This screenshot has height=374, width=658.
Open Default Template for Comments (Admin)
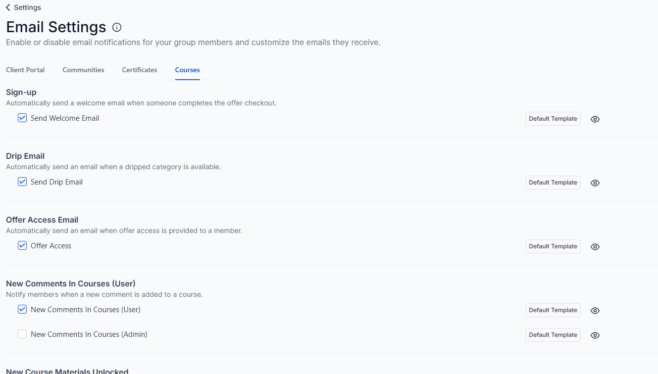click(553, 335)
